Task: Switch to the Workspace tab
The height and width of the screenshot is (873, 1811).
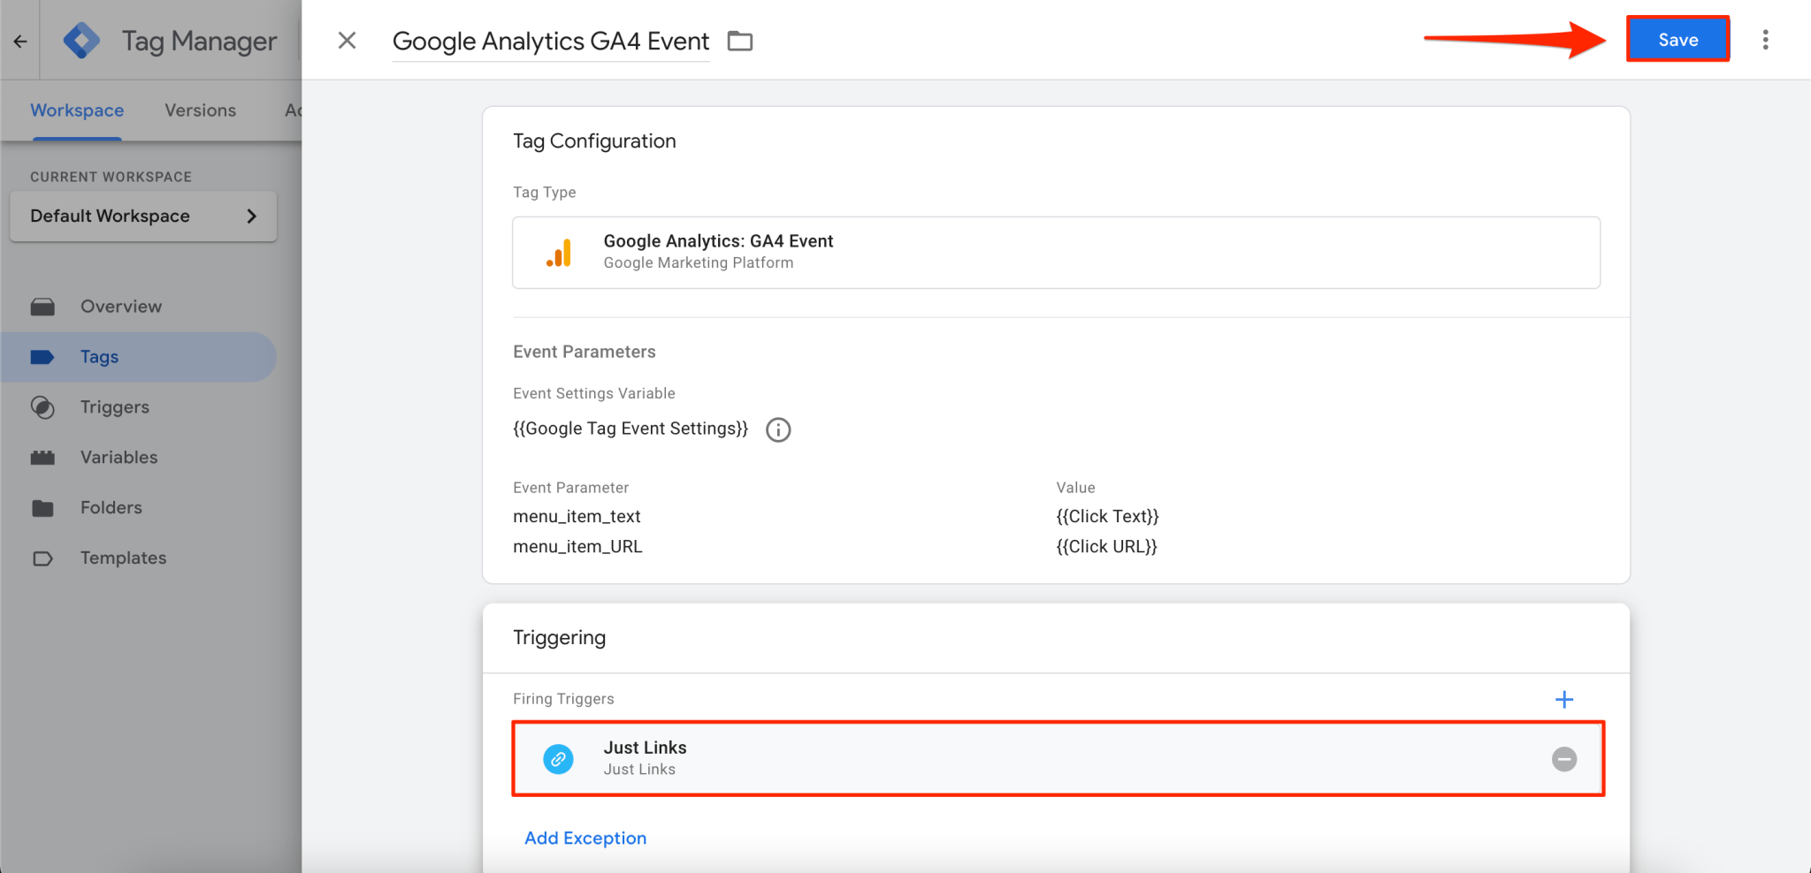Action: click(77, 110)
